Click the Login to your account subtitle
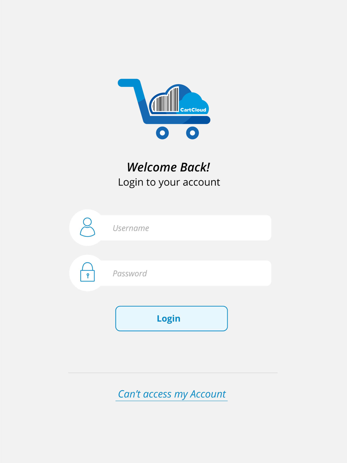The width and height of the screenshot is (347, 463). (169, 182)
